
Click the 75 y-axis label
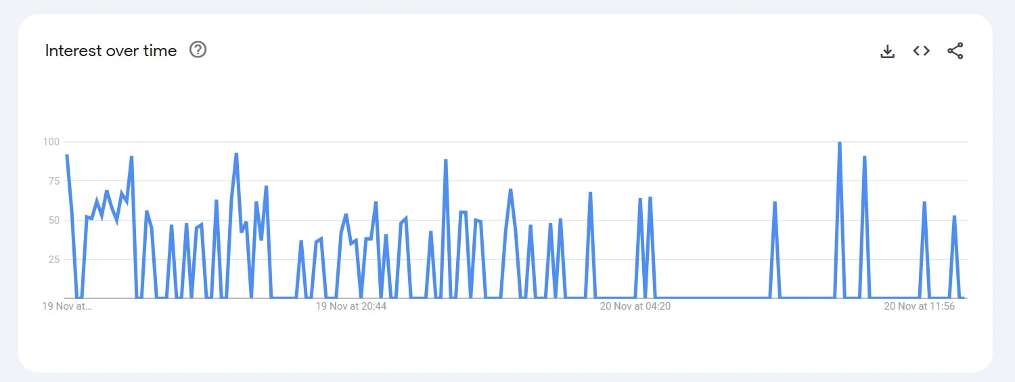pyautogui.click(x=54, y=181)
